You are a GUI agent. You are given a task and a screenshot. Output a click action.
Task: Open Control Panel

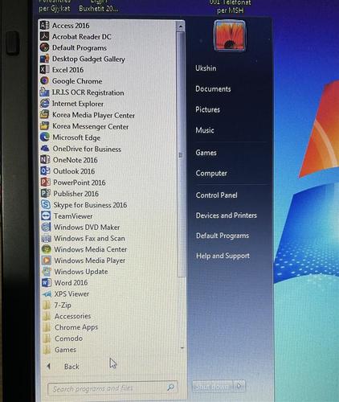pos(217,195)
